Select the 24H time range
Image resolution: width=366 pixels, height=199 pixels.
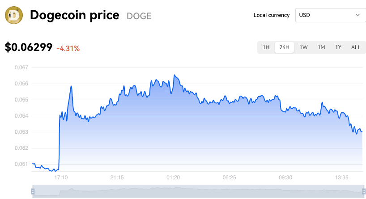284,47
